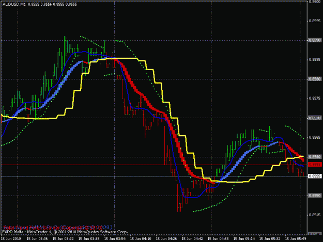The width and height of the screenshot is (323, 242).
Task: Click the 0.8580 price axis label
Action: pos(315,79)
